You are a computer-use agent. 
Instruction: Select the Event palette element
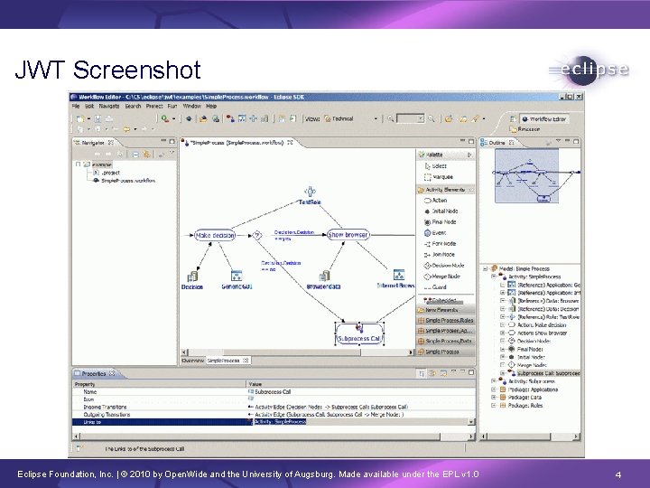pyautogui.click(x=435, y=233)
